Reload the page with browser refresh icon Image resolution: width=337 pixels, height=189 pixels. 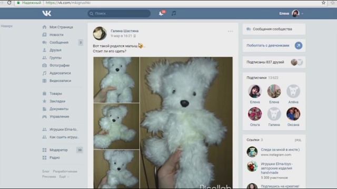pyautogui.click(x=9, y=3)
